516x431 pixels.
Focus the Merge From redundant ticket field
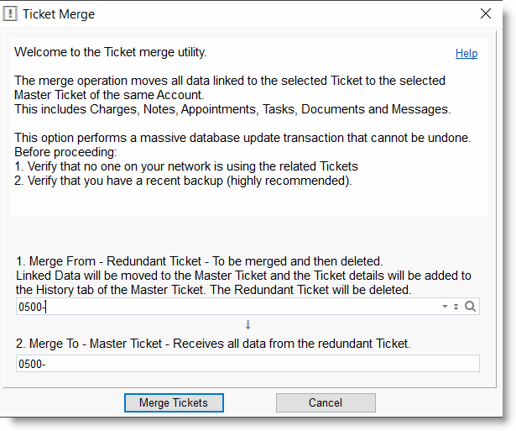(227, 307)
